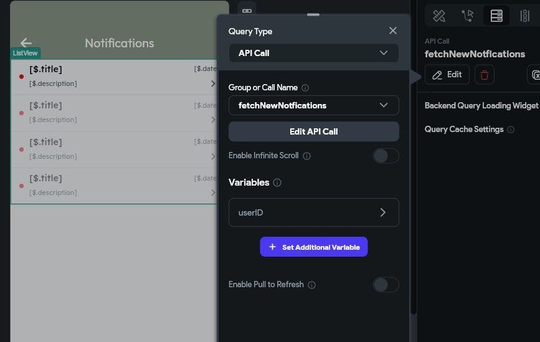Open the Group or Call Name dropdown
Viewport: 540px width, 342px height.
click(313, 105)
